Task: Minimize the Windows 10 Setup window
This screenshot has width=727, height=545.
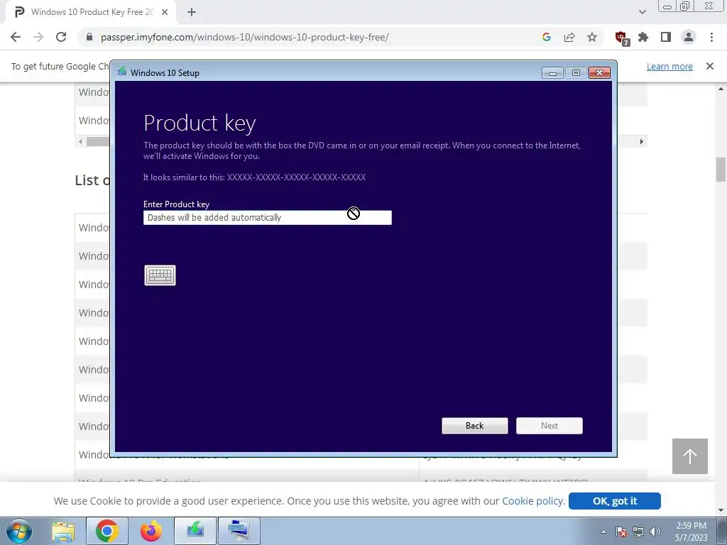Action: (552, 73)
